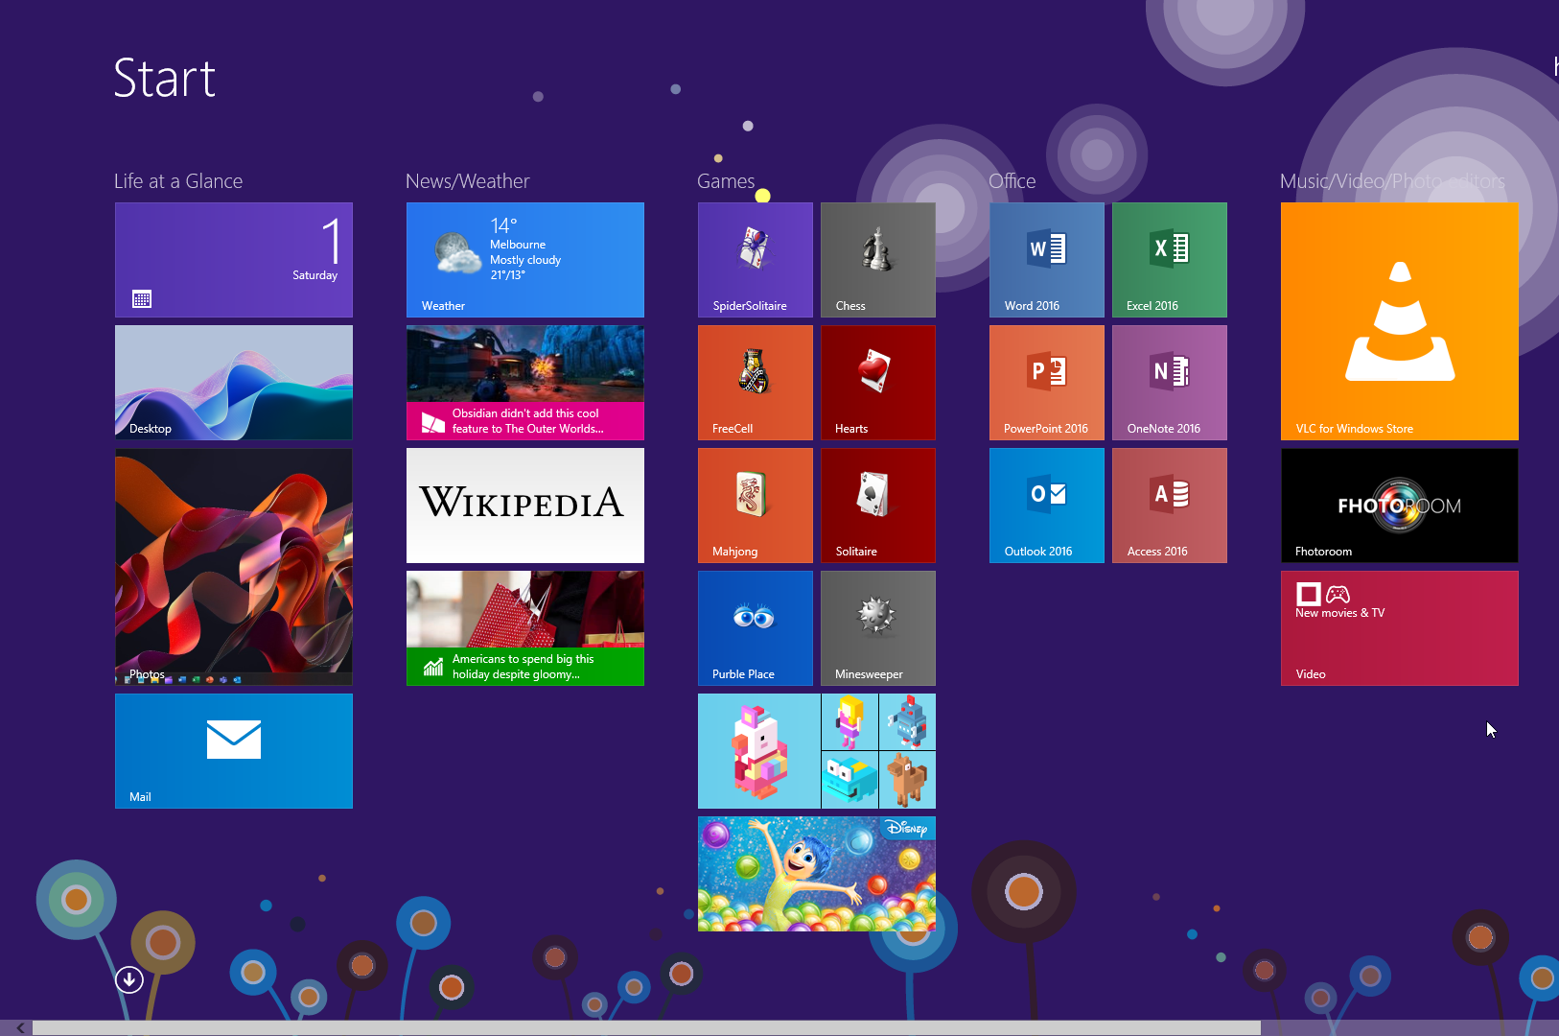Open the Melbourne Weather live tile

[x=524, y=259]
